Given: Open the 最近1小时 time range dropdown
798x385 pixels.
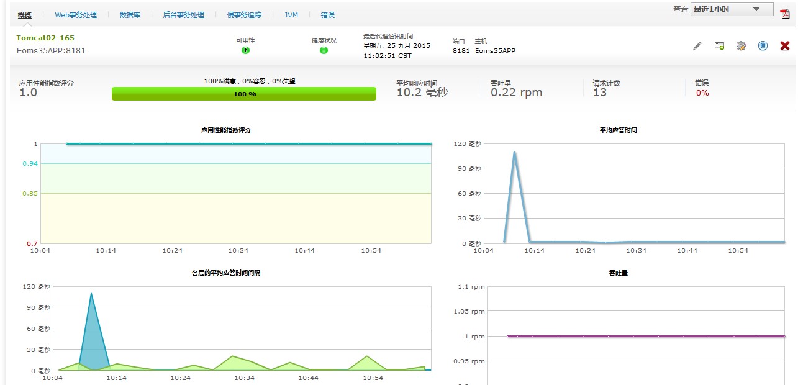Looking at the screenshot, I should click(732, 9).
